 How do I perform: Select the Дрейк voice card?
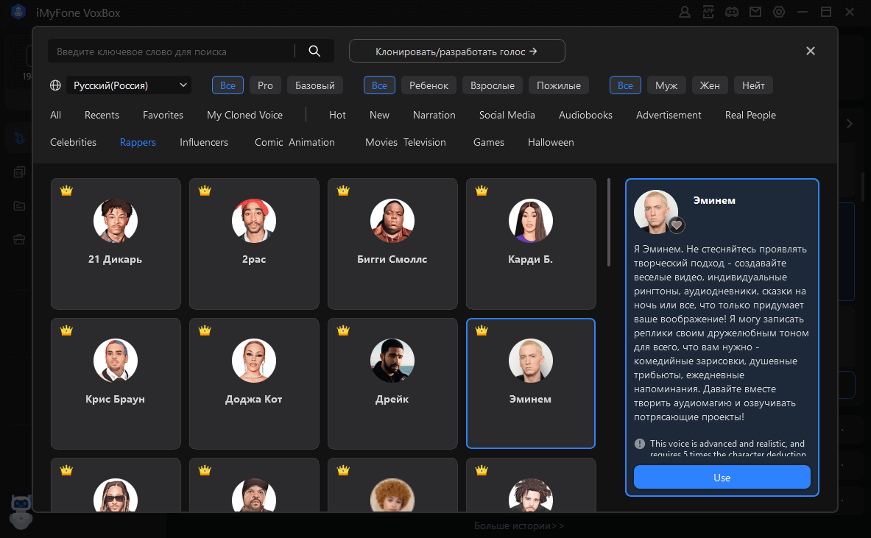click(392, 383)
